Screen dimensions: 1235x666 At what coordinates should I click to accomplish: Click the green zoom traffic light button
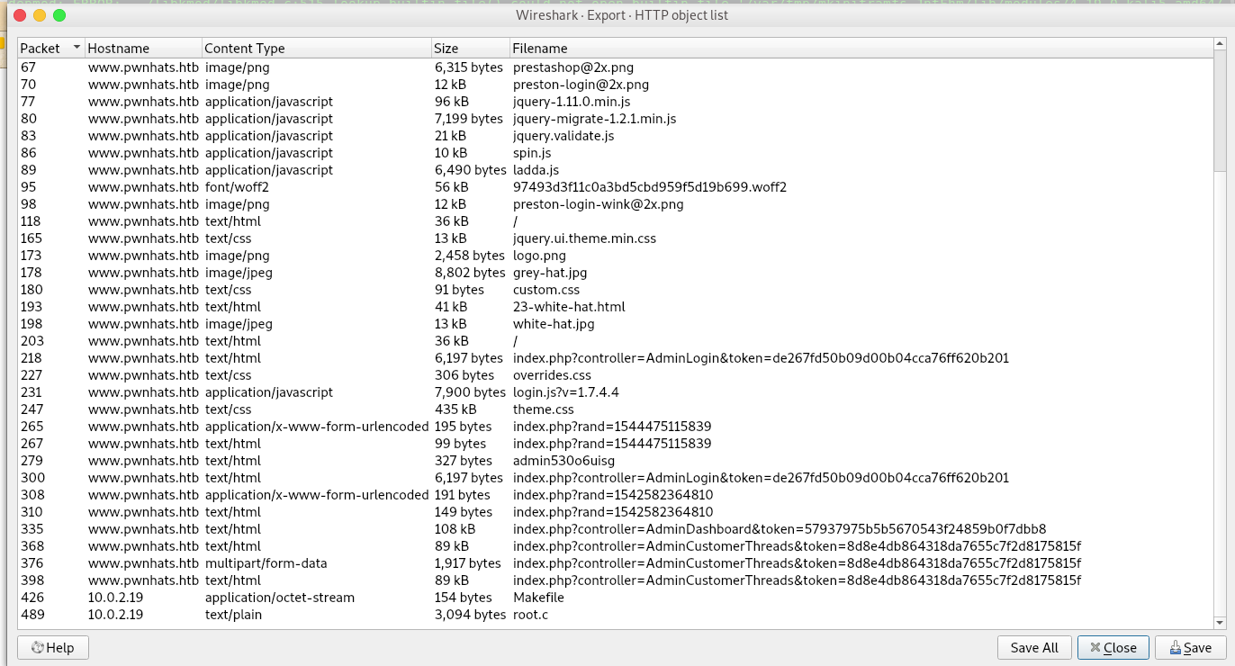[x=59, y=14]
